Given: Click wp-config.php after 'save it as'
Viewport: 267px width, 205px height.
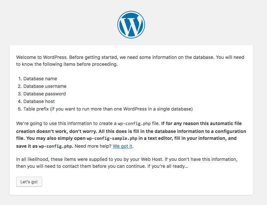Looking at the screenshot, I should 51,146.
